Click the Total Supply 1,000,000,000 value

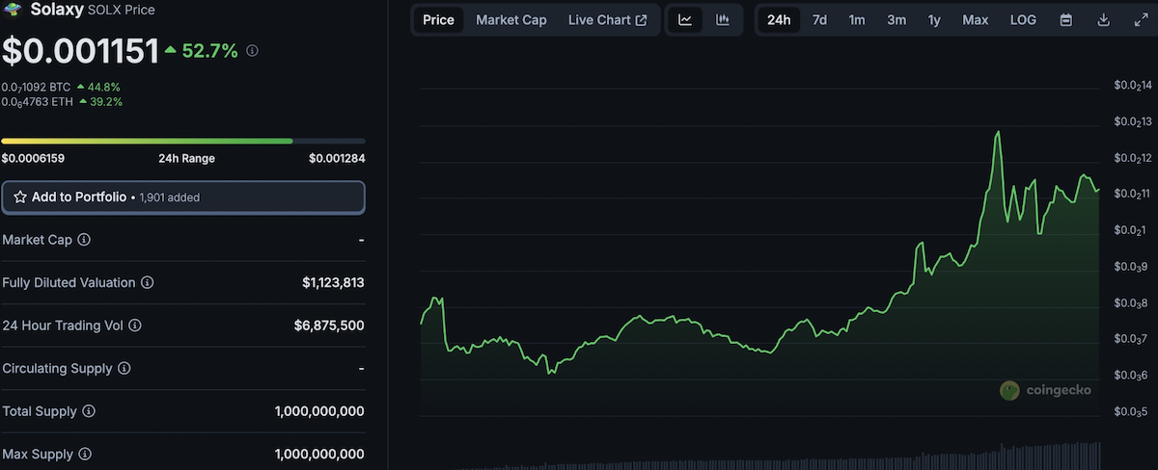click(x=319, y=411)
